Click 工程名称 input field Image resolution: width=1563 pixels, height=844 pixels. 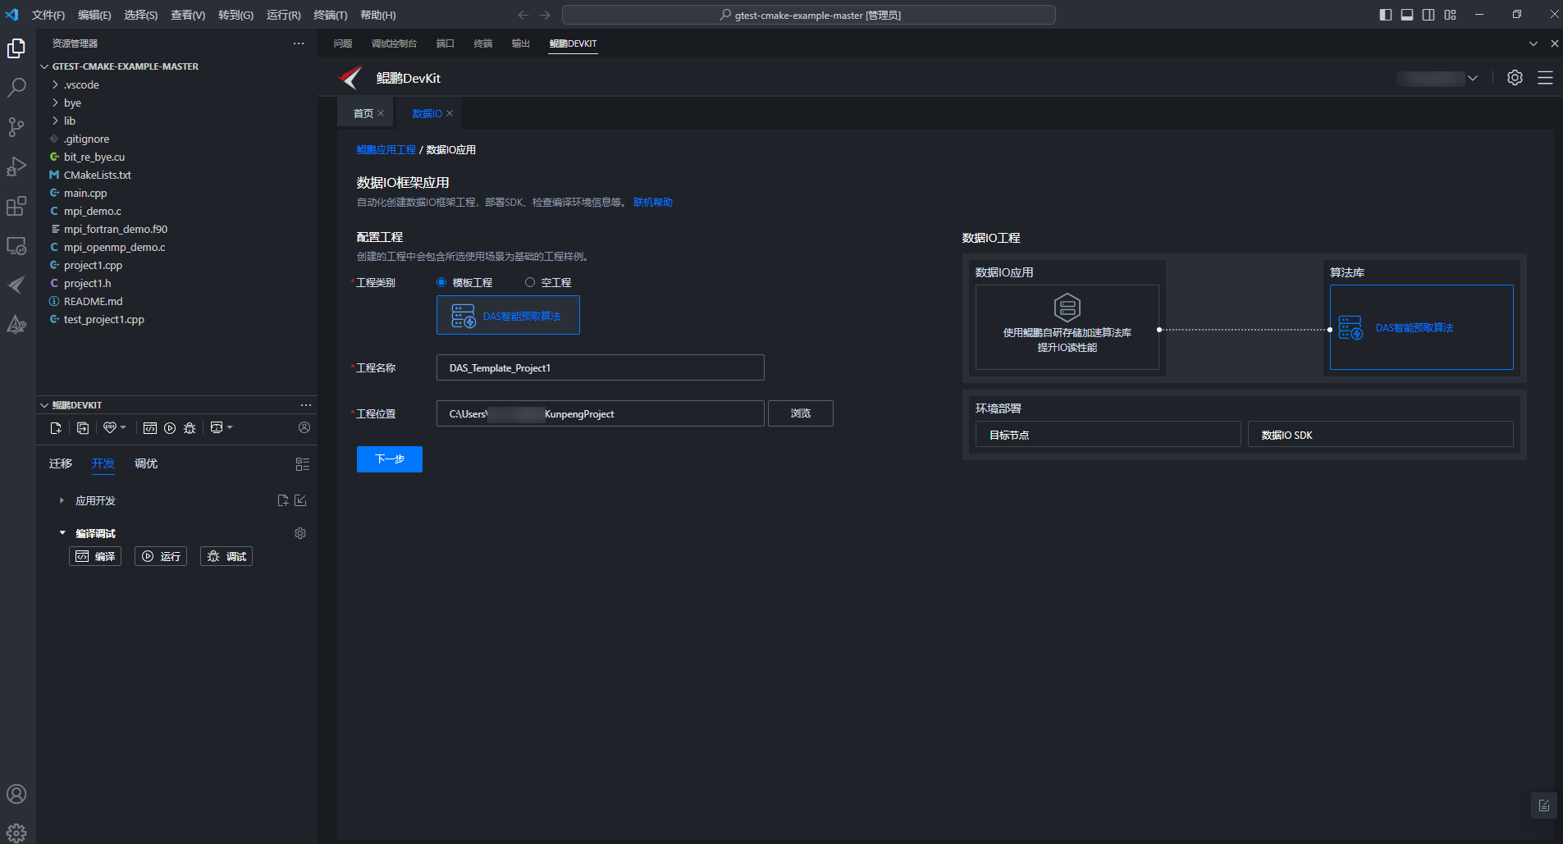tap(601, 367)
